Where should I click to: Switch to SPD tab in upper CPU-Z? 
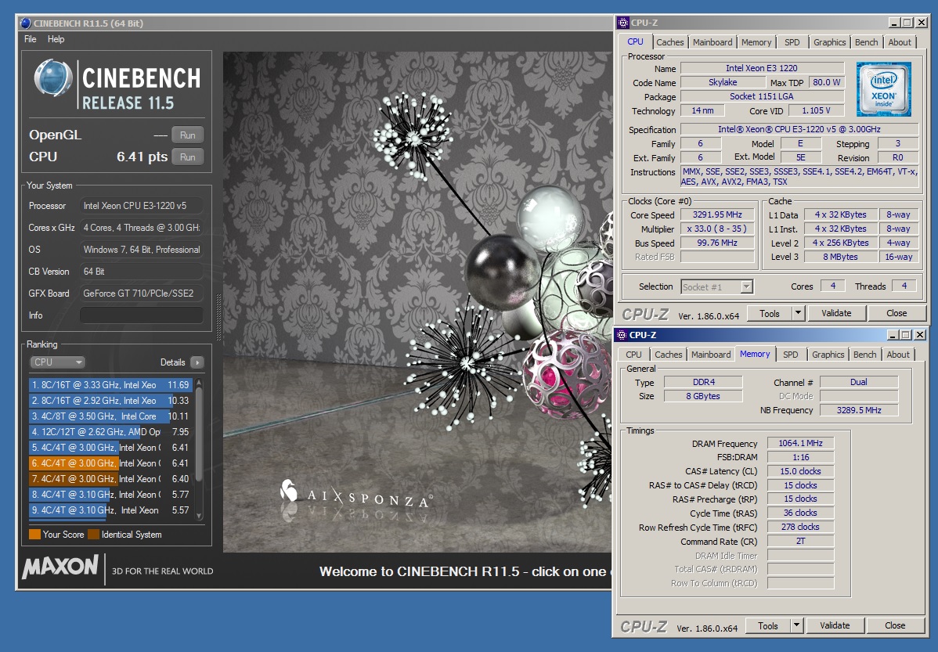tap(792, 42)
